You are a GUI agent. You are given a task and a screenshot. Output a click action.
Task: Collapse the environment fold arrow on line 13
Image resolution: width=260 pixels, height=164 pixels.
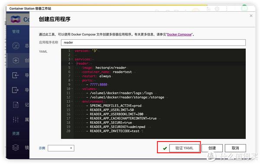pos(72,101)
